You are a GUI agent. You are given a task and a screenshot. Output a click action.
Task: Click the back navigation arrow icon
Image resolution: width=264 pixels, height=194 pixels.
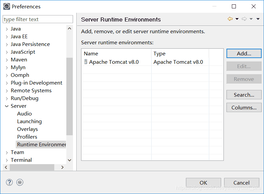[x=230, y=19]
